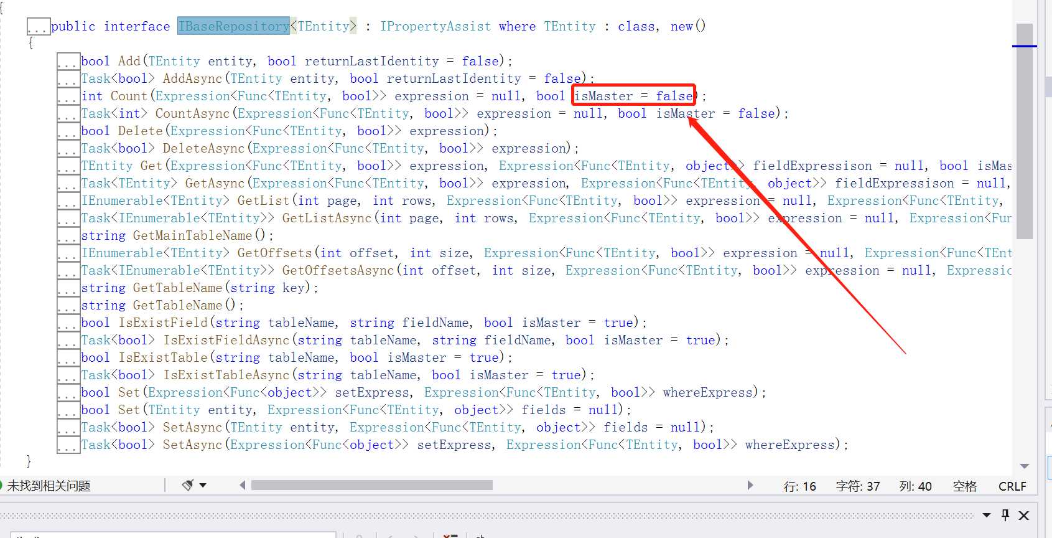Expand comment before SetAsync(Expression<Func<object>> line
The width and height of the screenshot is (1052, 538).
coord(68,445)
